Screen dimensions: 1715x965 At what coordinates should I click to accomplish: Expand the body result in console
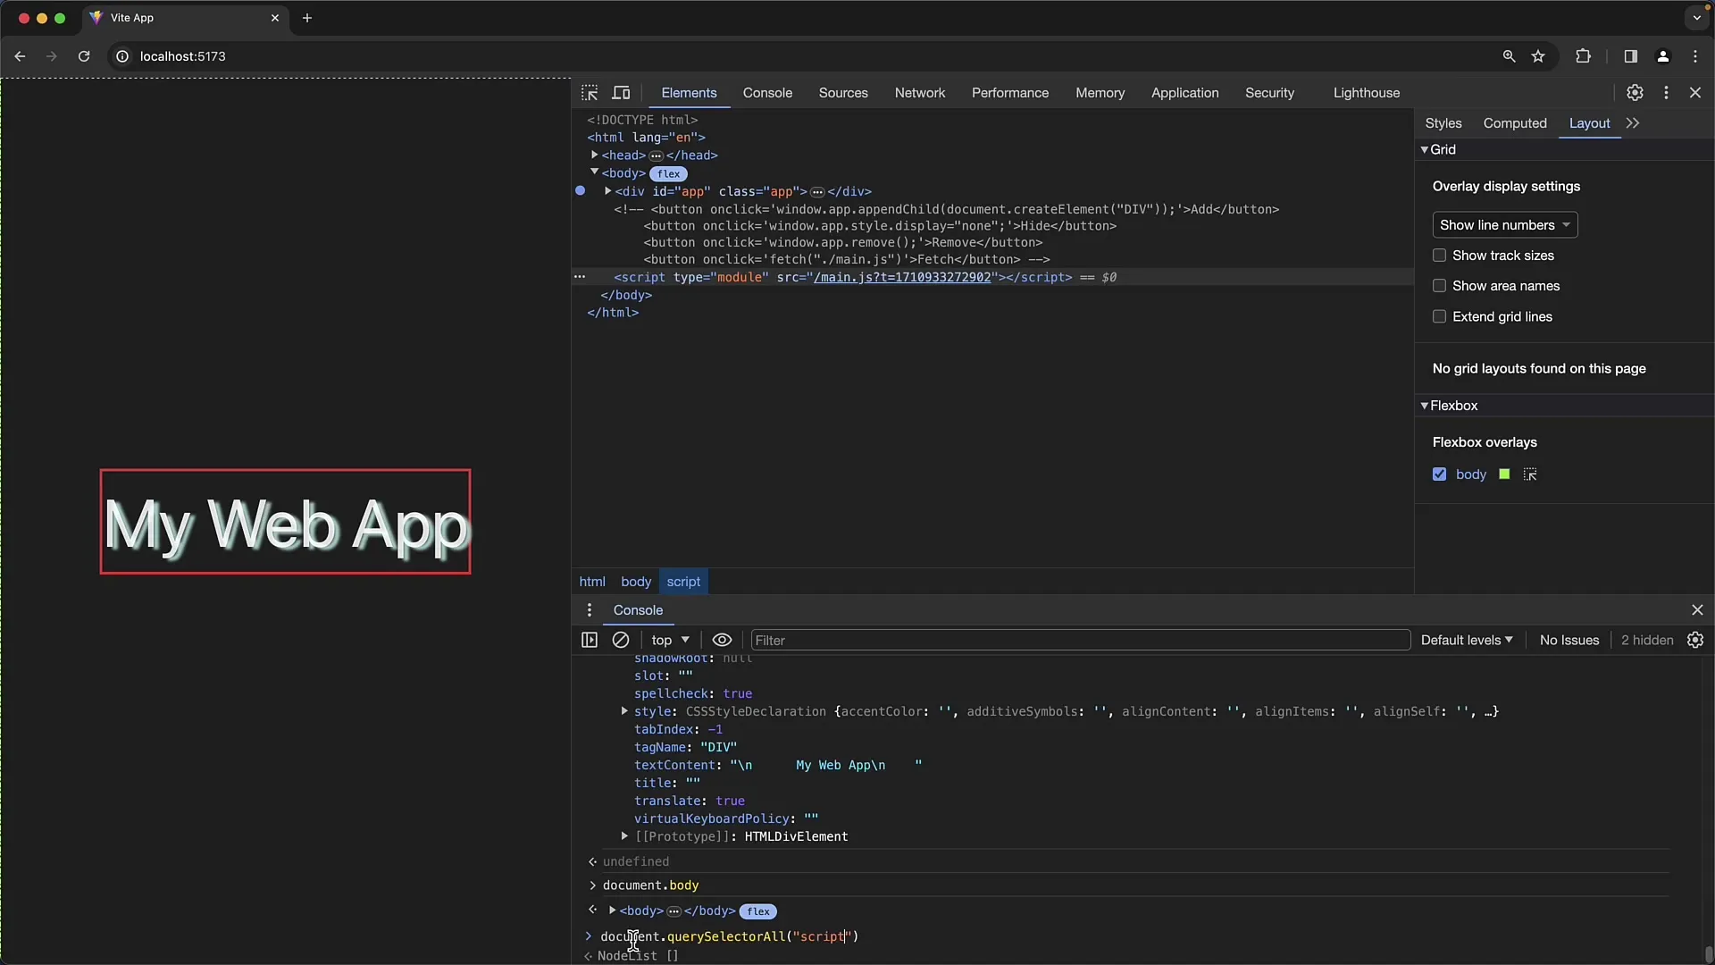coord(612,910)
